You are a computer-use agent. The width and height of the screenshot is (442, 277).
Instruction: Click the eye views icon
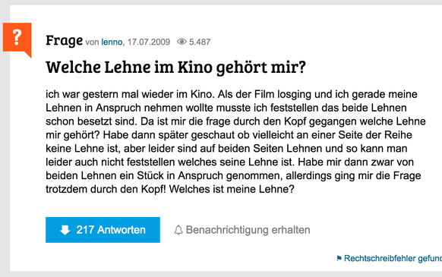click(x=182, y=42)
